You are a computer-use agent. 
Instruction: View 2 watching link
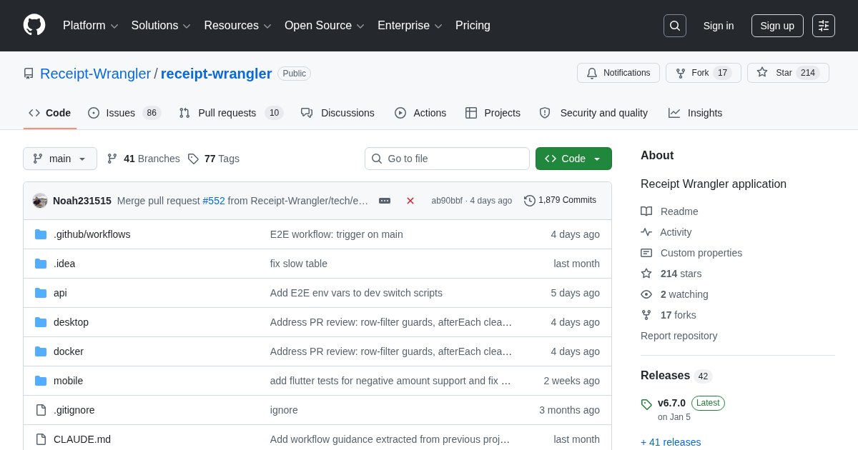point(674,294)
